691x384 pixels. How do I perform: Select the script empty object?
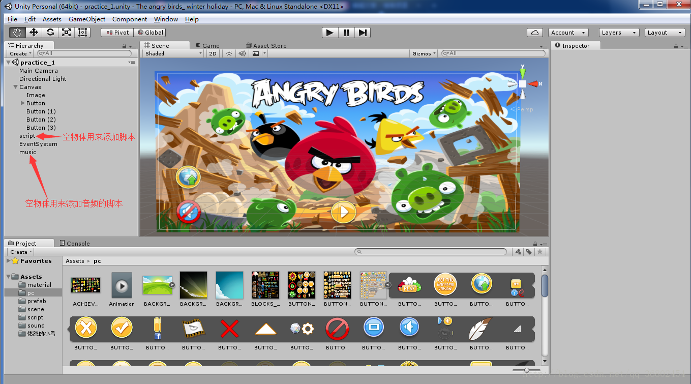(27, 136)
